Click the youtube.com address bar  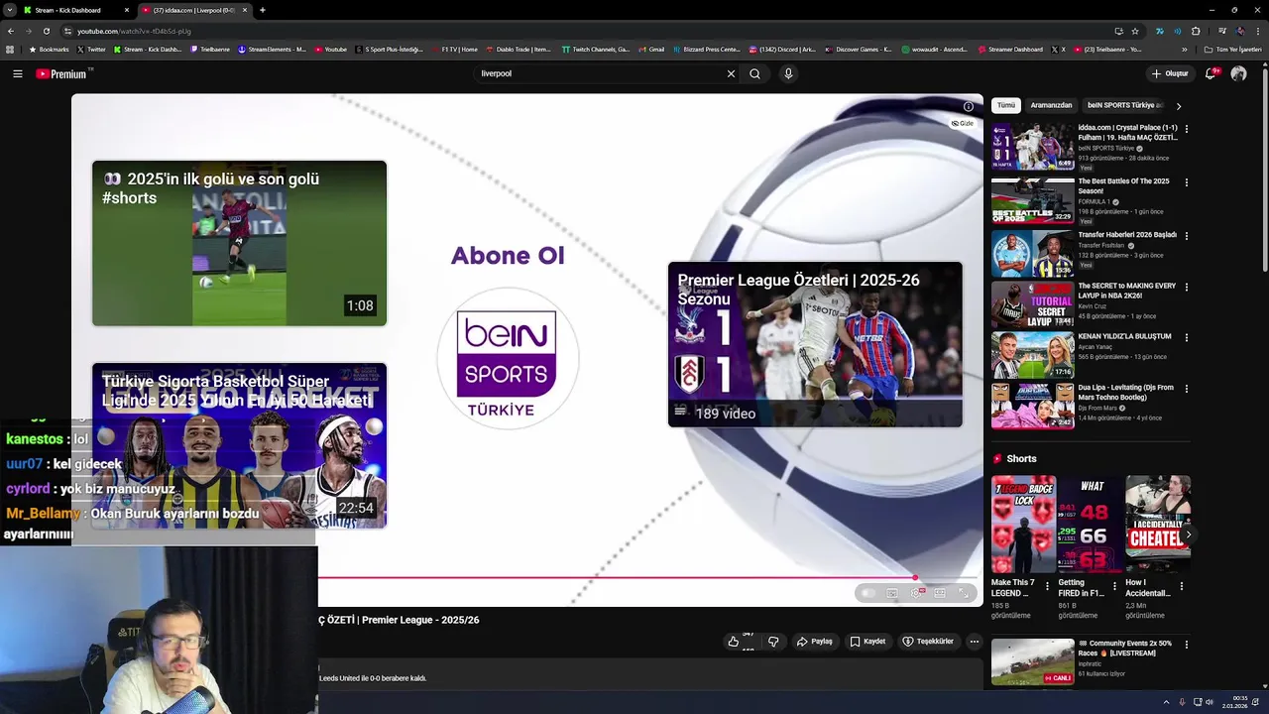pyautogui.click(x=585, y=31)
